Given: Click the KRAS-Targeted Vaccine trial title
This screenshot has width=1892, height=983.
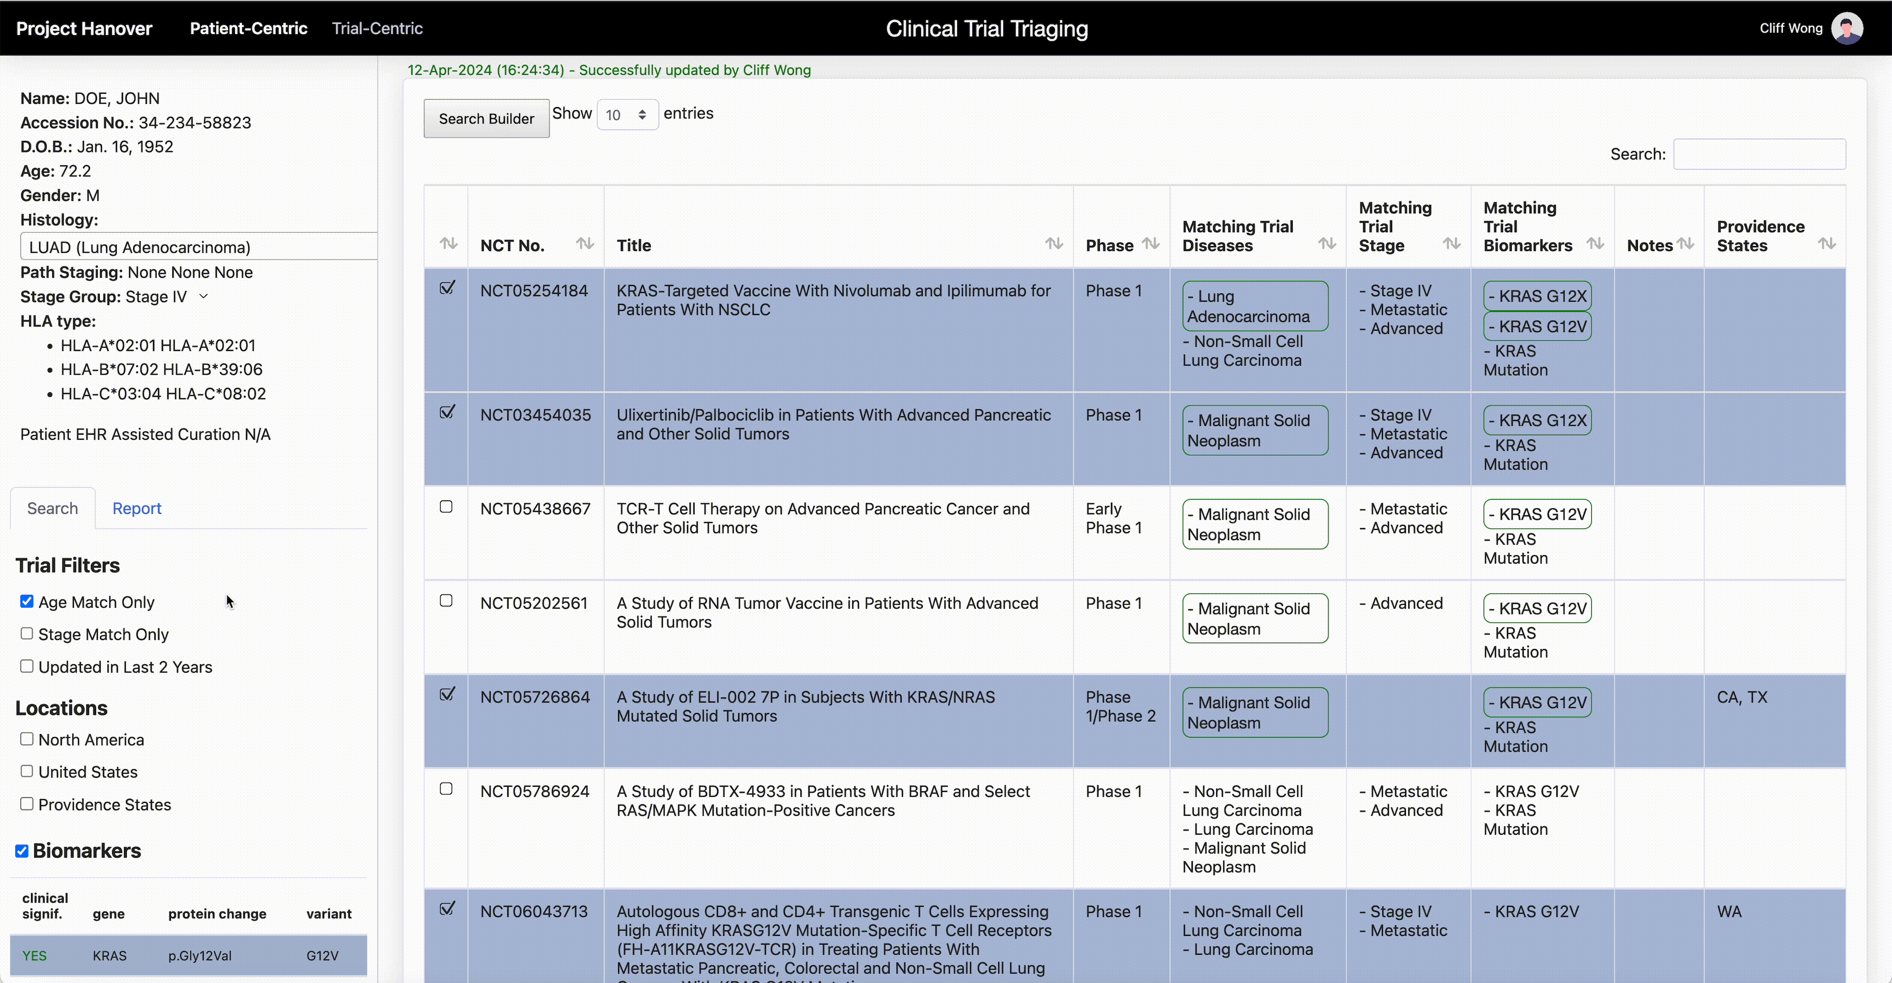Looking at the screenshot, I should point(834,300).
